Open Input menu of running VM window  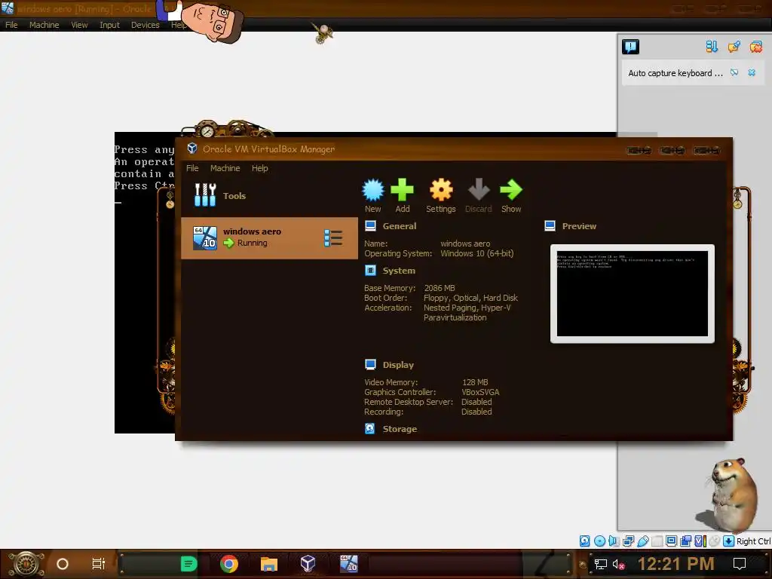tap(109, 25)
